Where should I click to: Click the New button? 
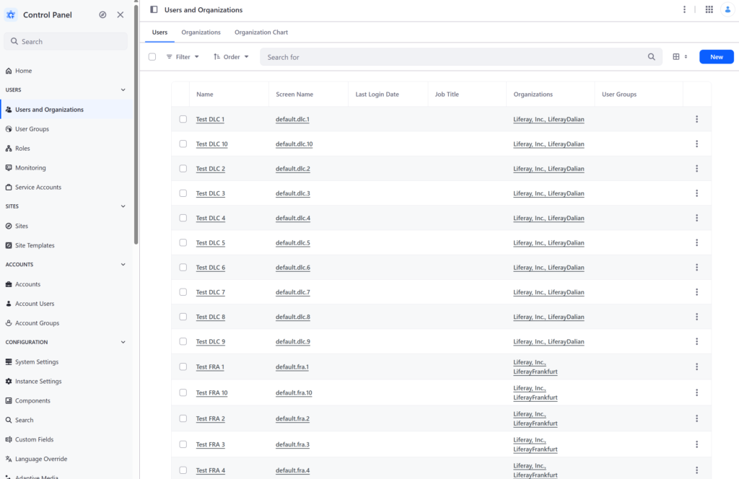(717, 57)
